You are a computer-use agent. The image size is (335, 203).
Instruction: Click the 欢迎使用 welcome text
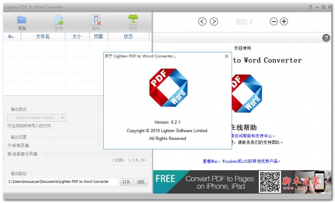coord(242,49)
